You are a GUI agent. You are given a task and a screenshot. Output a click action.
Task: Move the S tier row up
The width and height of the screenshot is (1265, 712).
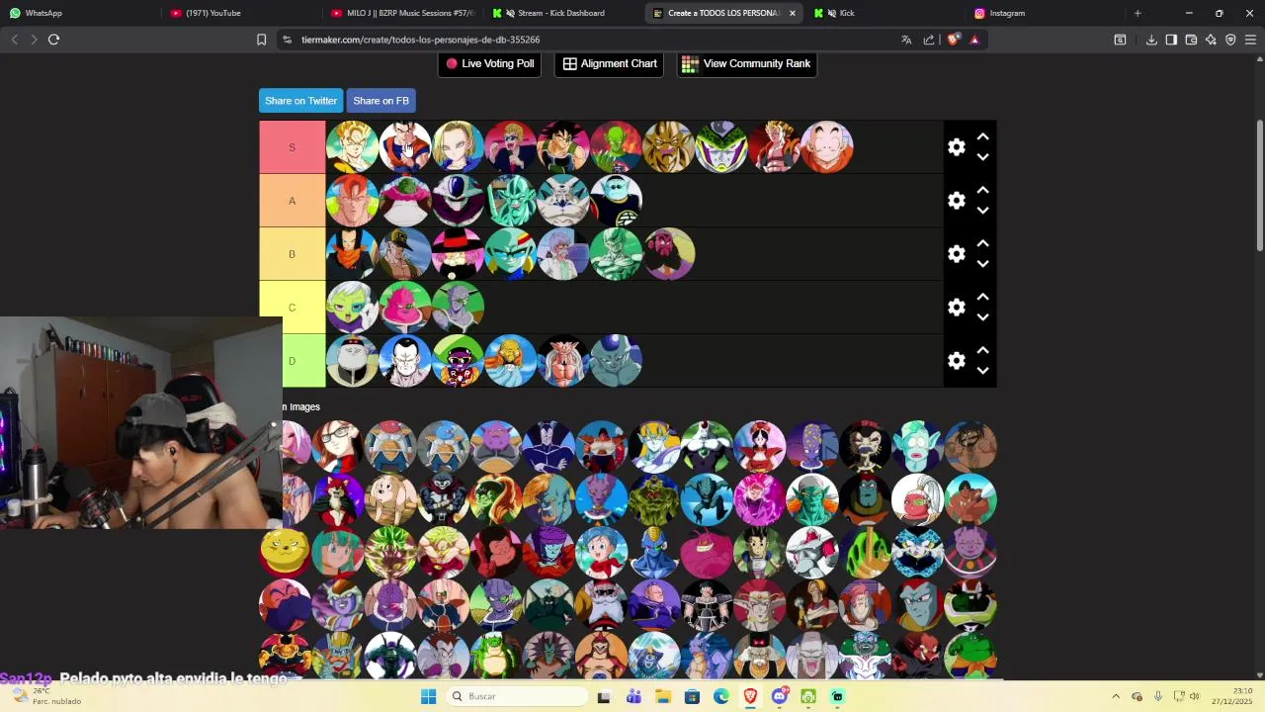(x=982, y=137)
